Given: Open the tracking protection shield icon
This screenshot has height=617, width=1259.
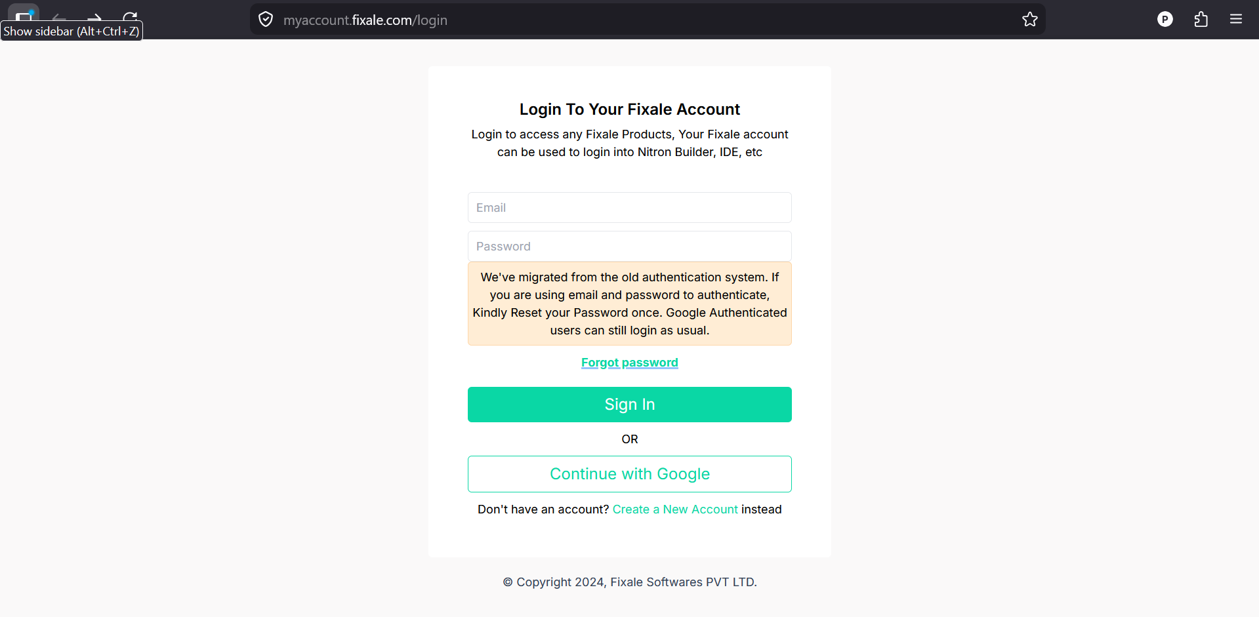Looking at the screenshot, I should [x=266, y=20].
